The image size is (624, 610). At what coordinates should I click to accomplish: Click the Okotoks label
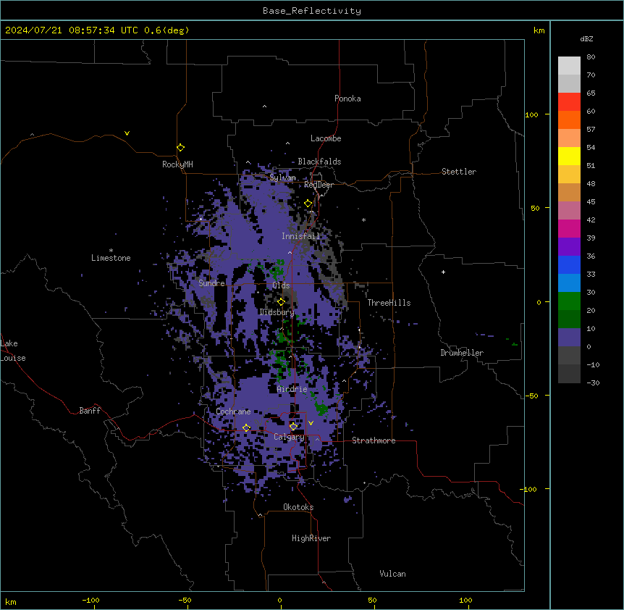coord(298,507)
